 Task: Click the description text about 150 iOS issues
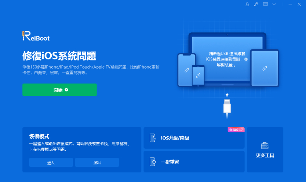tap(91, 70)
